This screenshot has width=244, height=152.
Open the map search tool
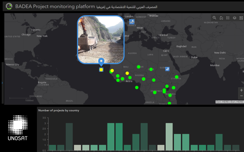pyautogui.click(x=214, y=18)
